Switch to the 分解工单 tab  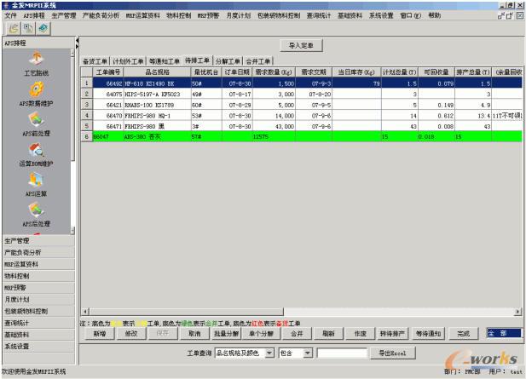[x=227, y=61]
